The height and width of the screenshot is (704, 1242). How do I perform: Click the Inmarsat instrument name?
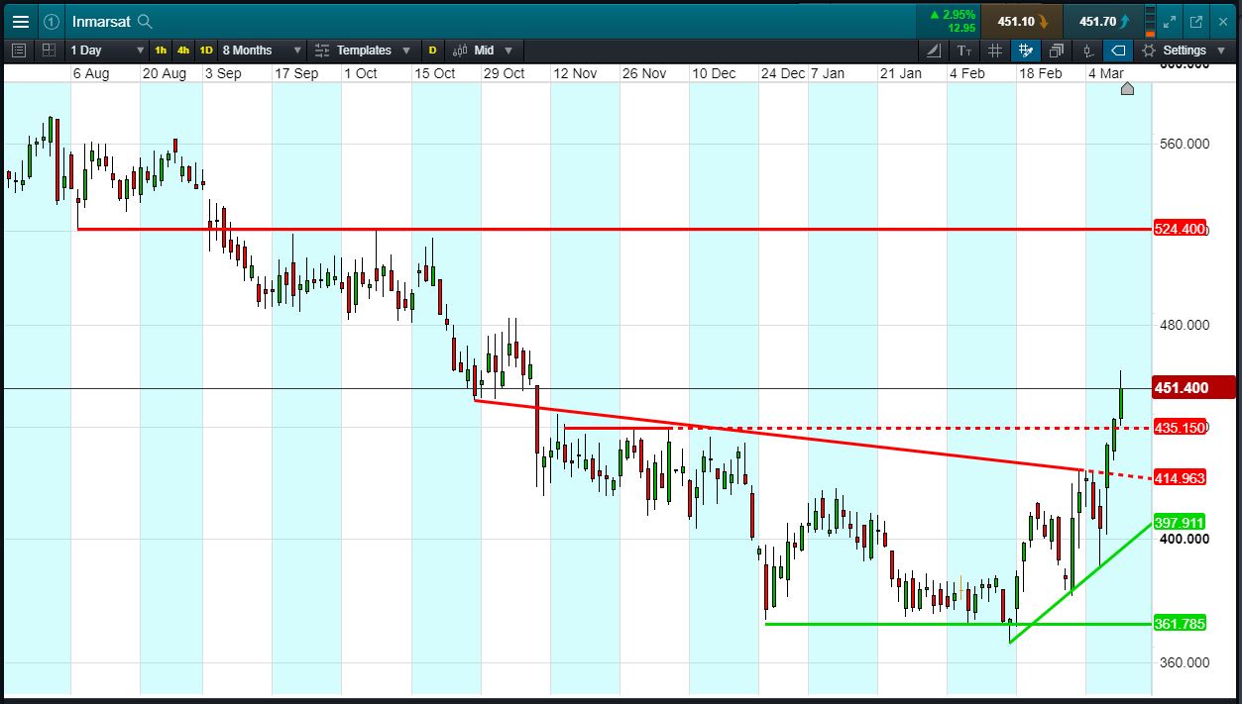102,21
